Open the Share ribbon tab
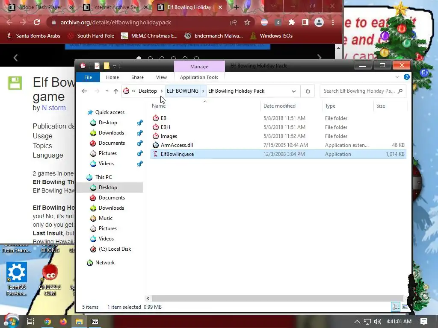 click(137, 77)
